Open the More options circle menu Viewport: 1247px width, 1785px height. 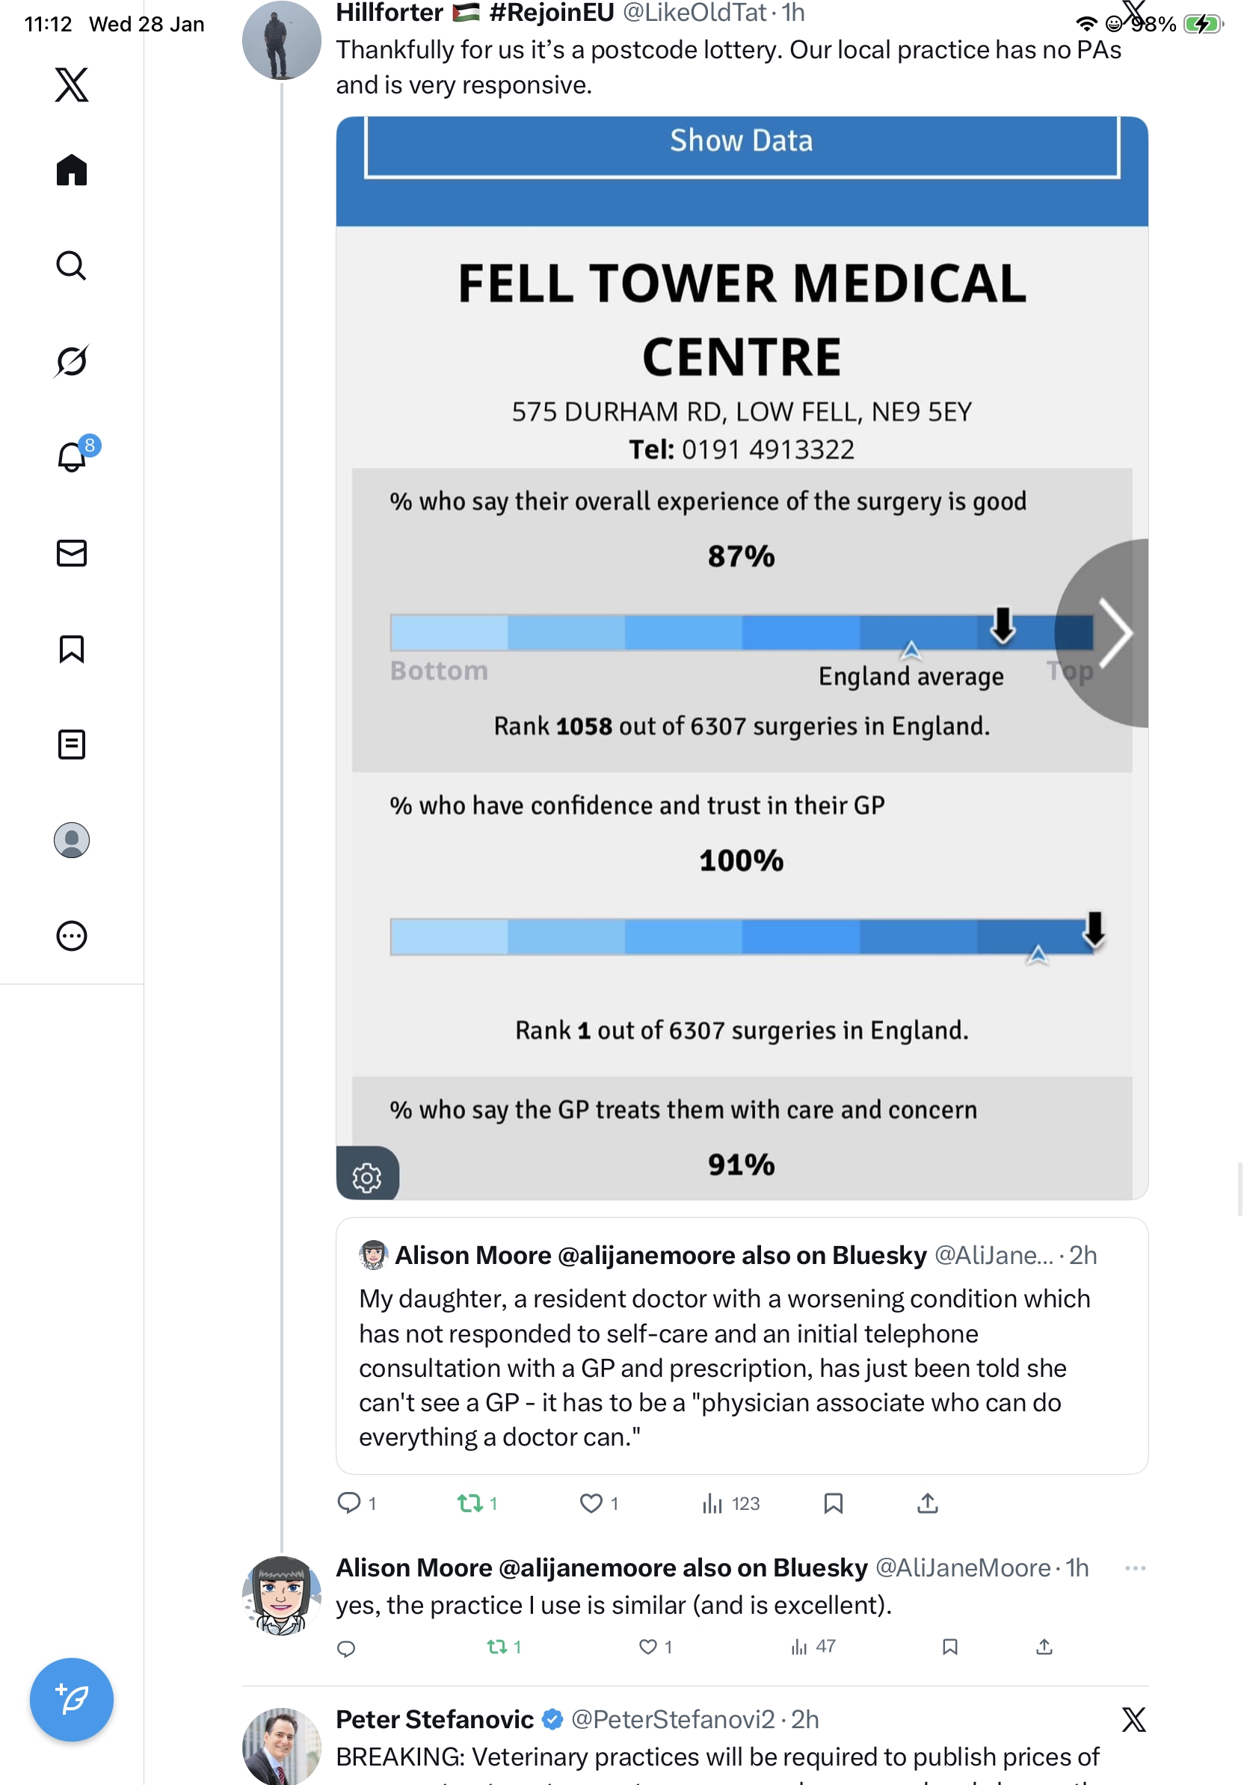[x=72, y=935]
